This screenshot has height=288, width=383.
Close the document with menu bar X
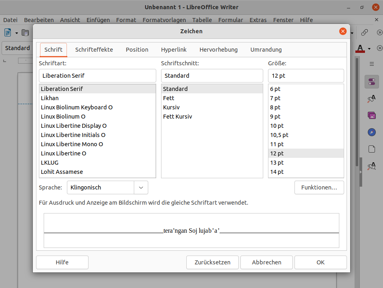(377, 20)
